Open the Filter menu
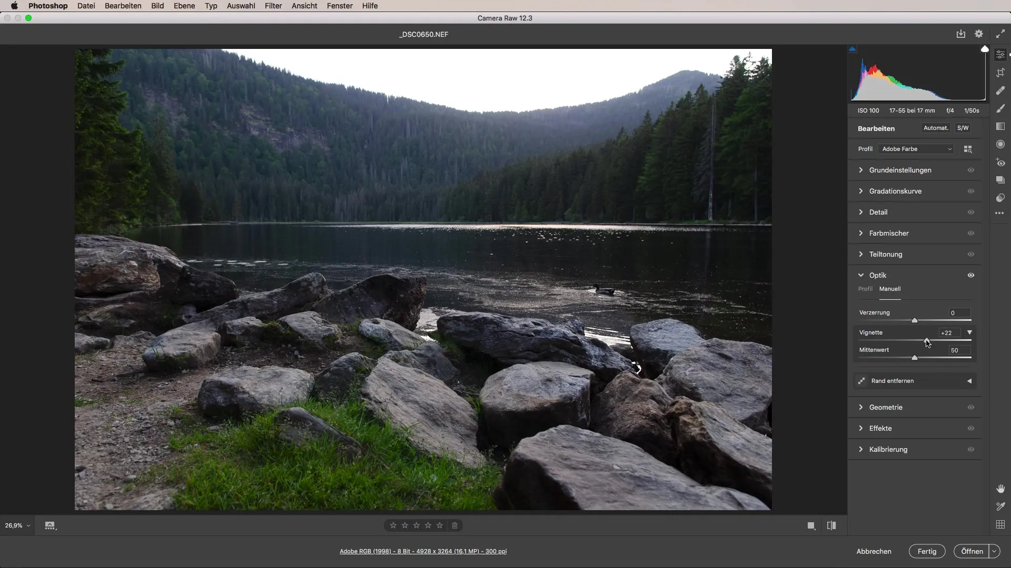The width and height of the screenshot is (1011, 568). tap(273, 6)
